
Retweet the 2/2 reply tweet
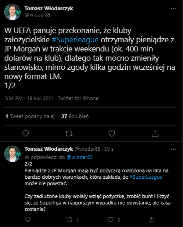coord(69,219)
